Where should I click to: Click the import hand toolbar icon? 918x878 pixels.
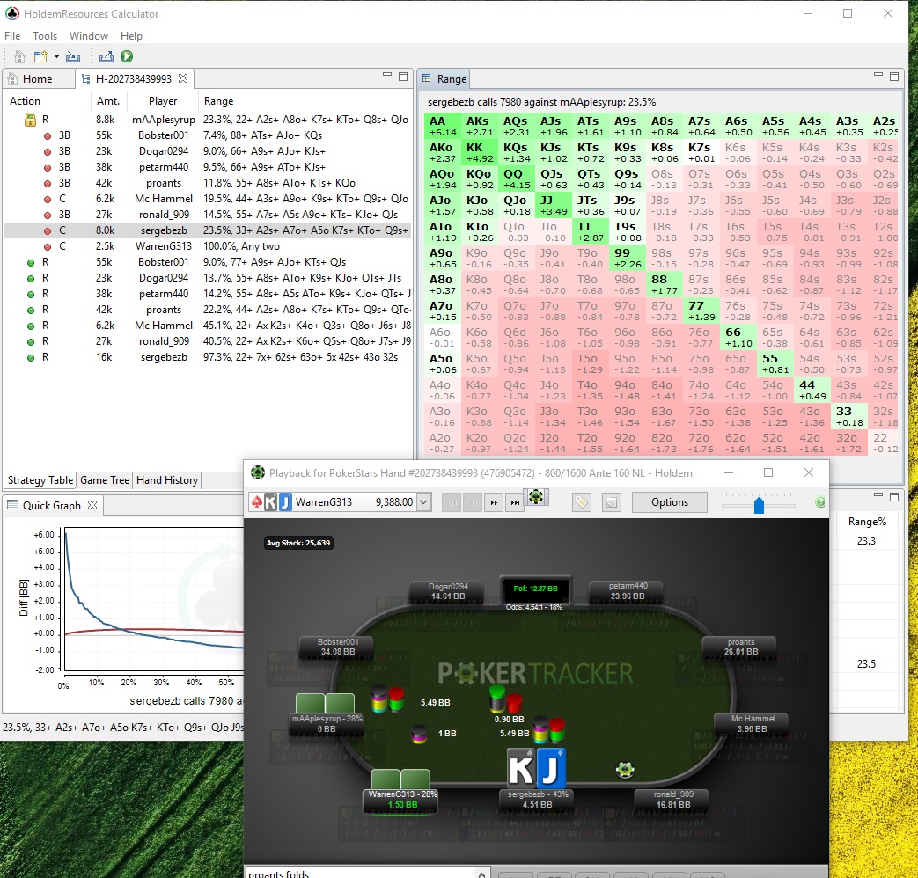click(x=73, y=57)
